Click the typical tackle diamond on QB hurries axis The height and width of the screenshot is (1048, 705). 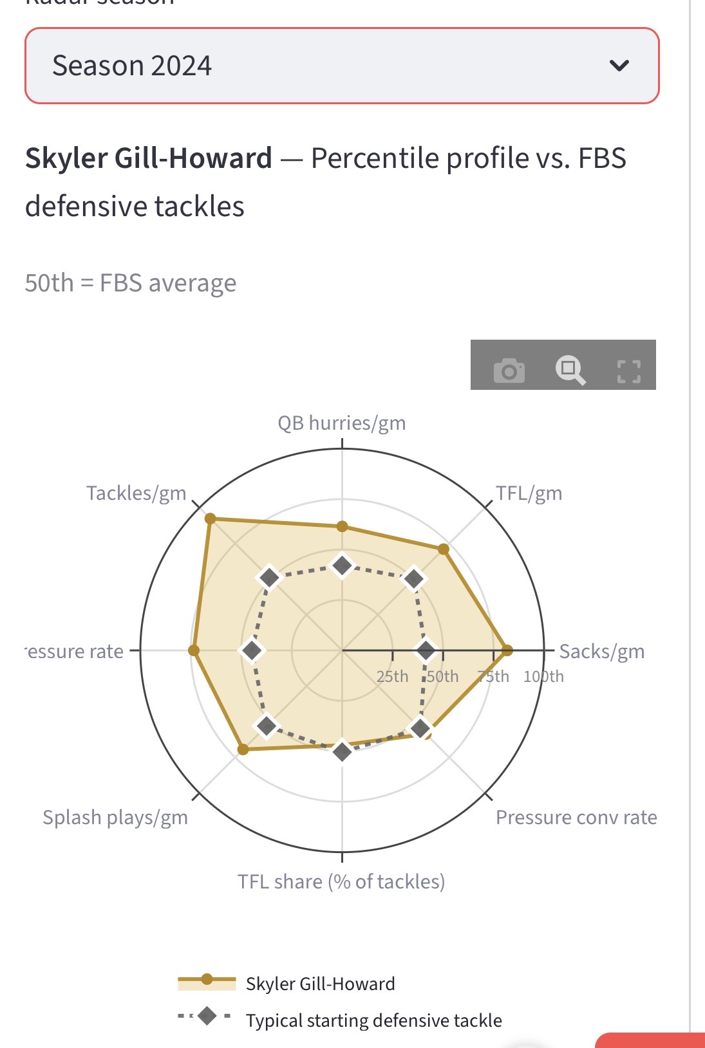tap(342, 565)
